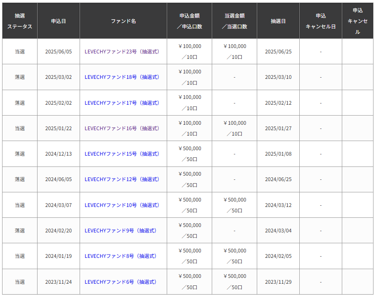376x295 pixels.
Task: Click 落選 status in ファンド12号 row
Action: tap(20, 179)
